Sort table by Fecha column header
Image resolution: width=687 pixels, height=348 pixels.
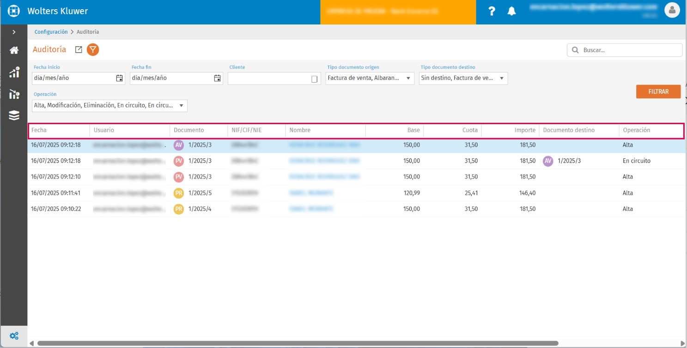39,130
